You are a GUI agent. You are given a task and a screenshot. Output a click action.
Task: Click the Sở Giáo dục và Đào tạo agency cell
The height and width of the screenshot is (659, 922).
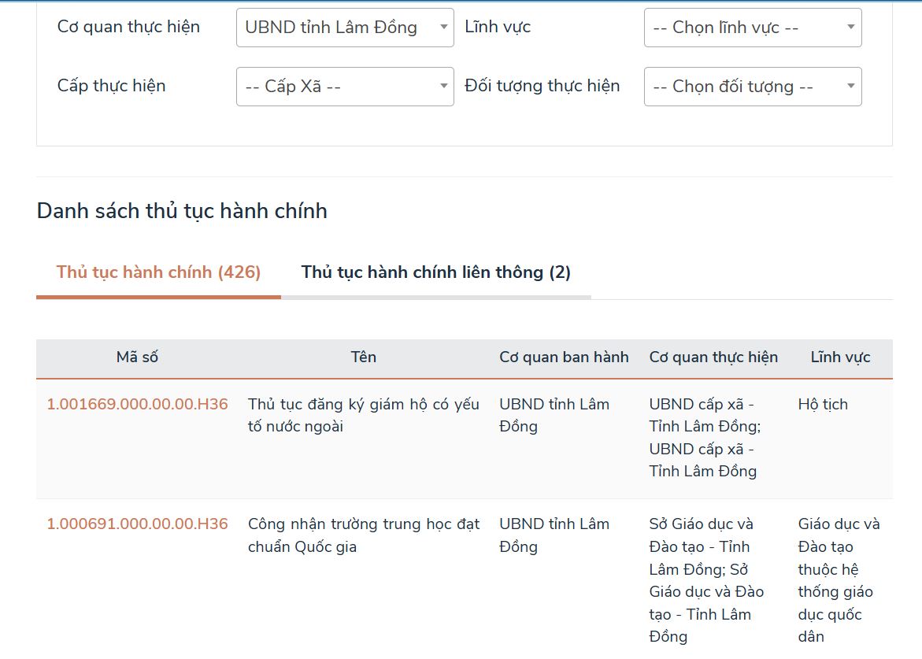(706, 579)
